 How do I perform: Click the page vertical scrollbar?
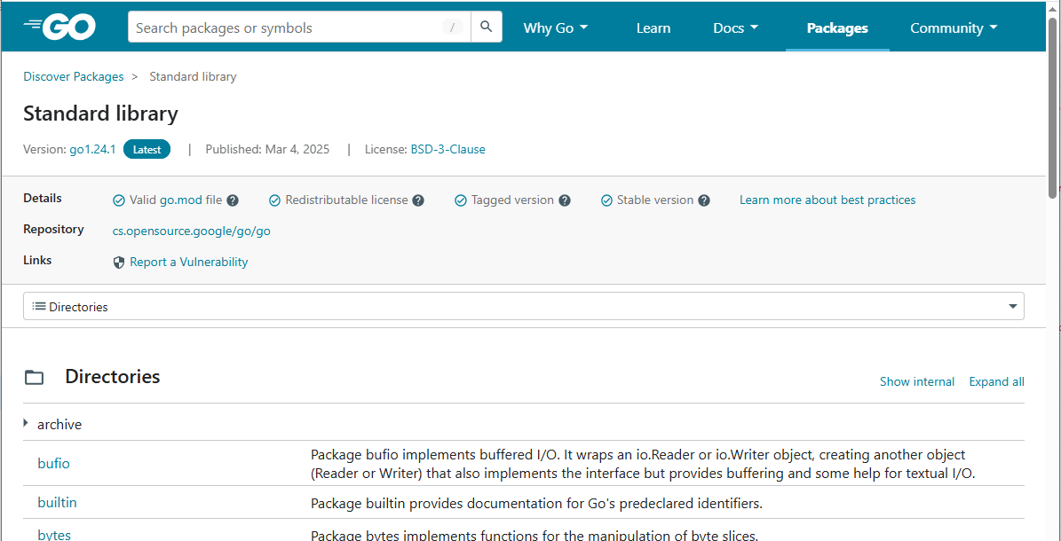[1053, 266]
